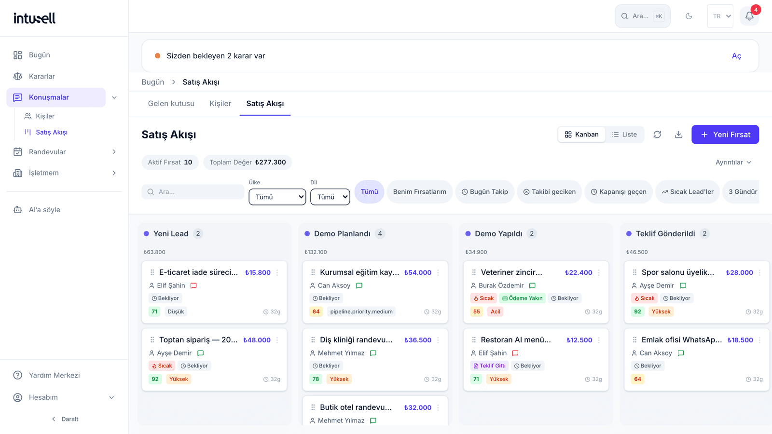
Task: Expand the Randevular sidebar section
Action: pos(64,152)
